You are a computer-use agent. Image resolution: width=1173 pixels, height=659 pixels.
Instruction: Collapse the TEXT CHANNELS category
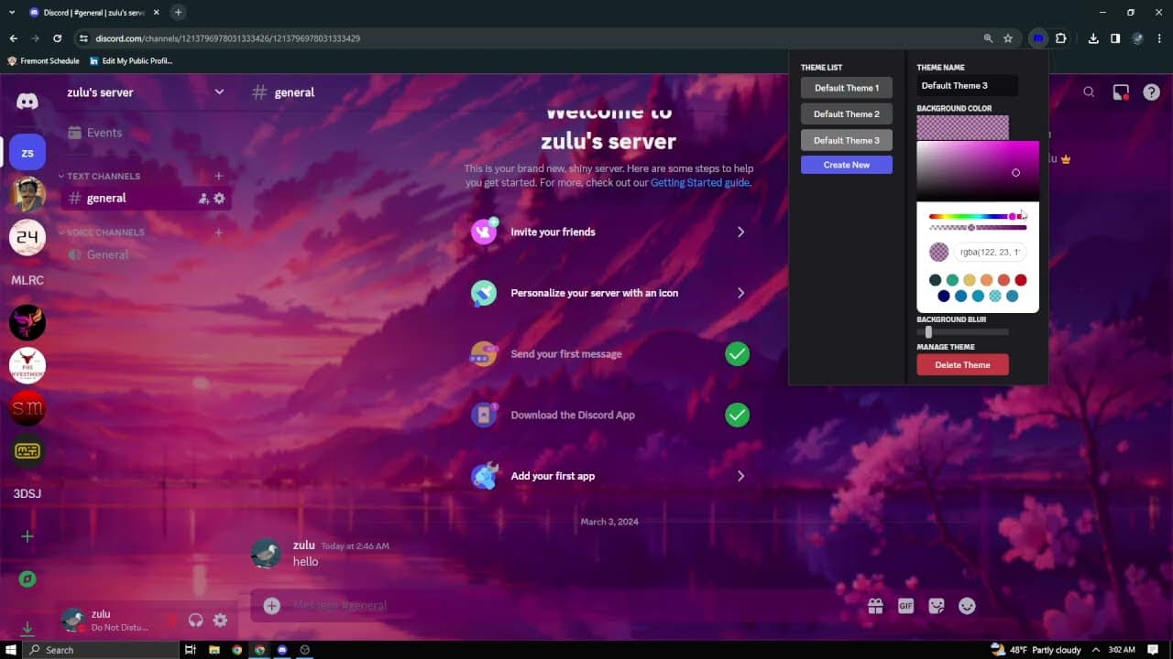(x=99, y=176)
